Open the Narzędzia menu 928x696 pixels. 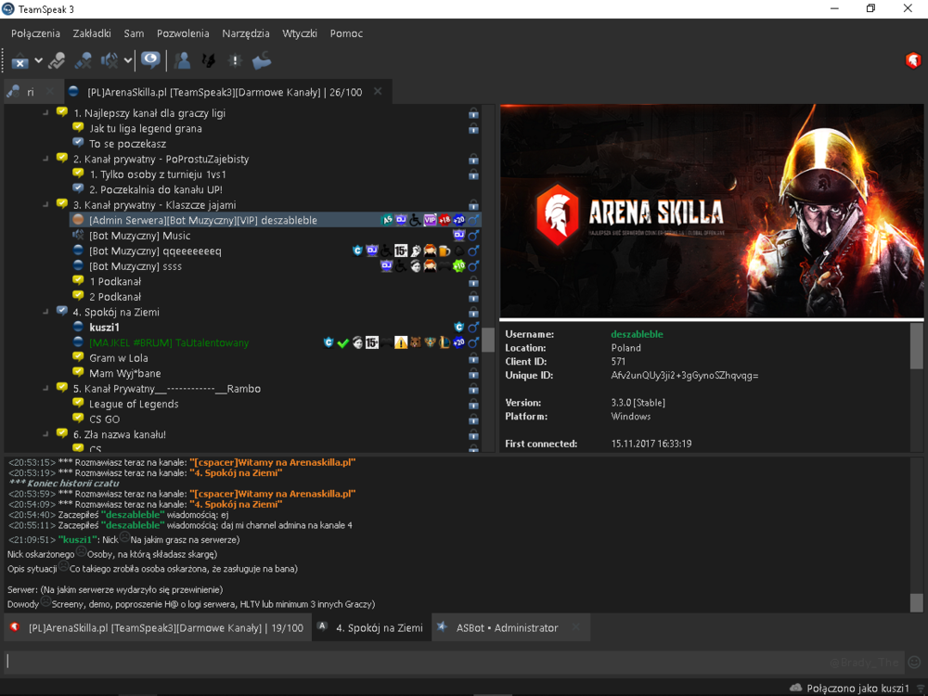tap(246, 33)
